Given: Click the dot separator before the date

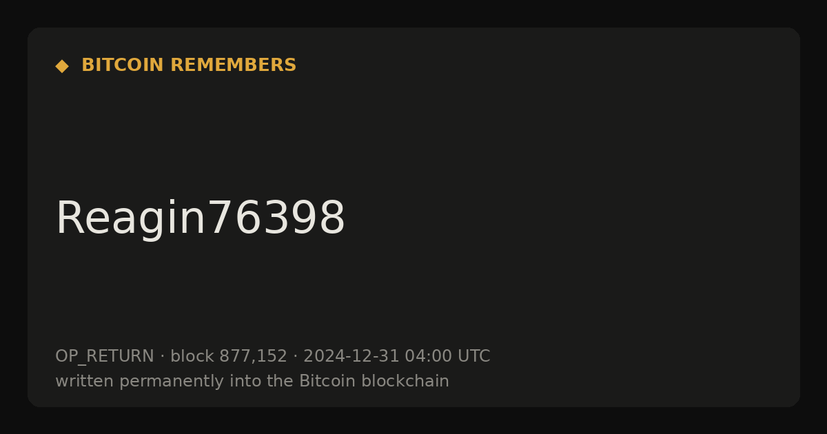Looking at the screenshot, I should [x=296, y=357].
